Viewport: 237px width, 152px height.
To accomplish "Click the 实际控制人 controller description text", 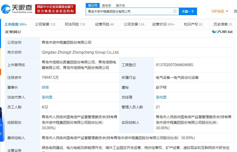I will pos(193,122).
